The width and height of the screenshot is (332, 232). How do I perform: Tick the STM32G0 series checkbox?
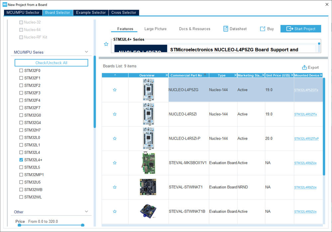[x=21, y=115]
